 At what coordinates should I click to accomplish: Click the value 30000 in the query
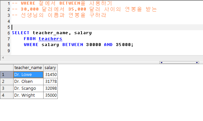94,45
